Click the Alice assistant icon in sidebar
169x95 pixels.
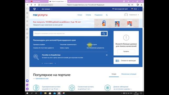[27, 89]
